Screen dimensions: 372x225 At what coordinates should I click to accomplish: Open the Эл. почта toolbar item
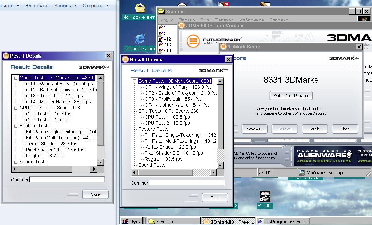[36, 5]
